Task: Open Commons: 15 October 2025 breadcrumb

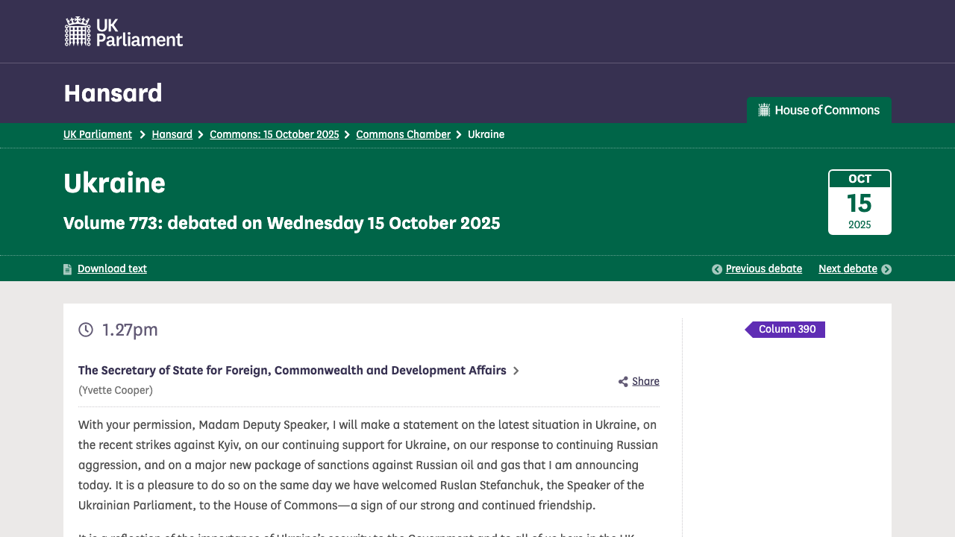Action: (x=274, y=135)
